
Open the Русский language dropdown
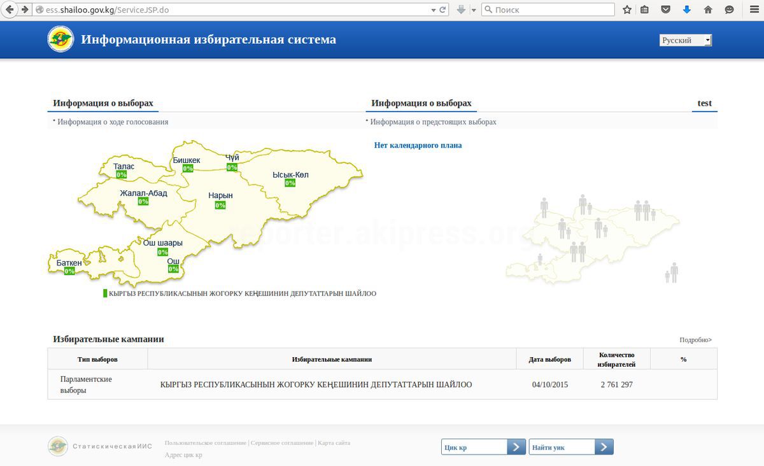click(x=686, y=40)
